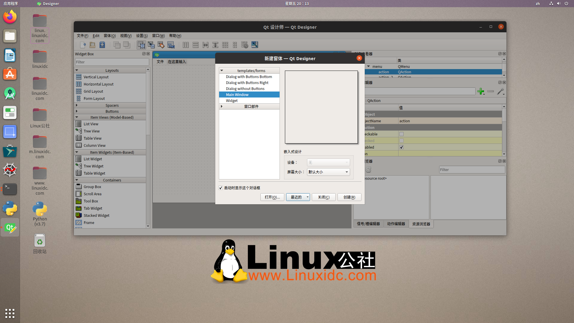574x323 pixels.
Task: Click wrench configure icon in property editor
Action: pos(500,92)
